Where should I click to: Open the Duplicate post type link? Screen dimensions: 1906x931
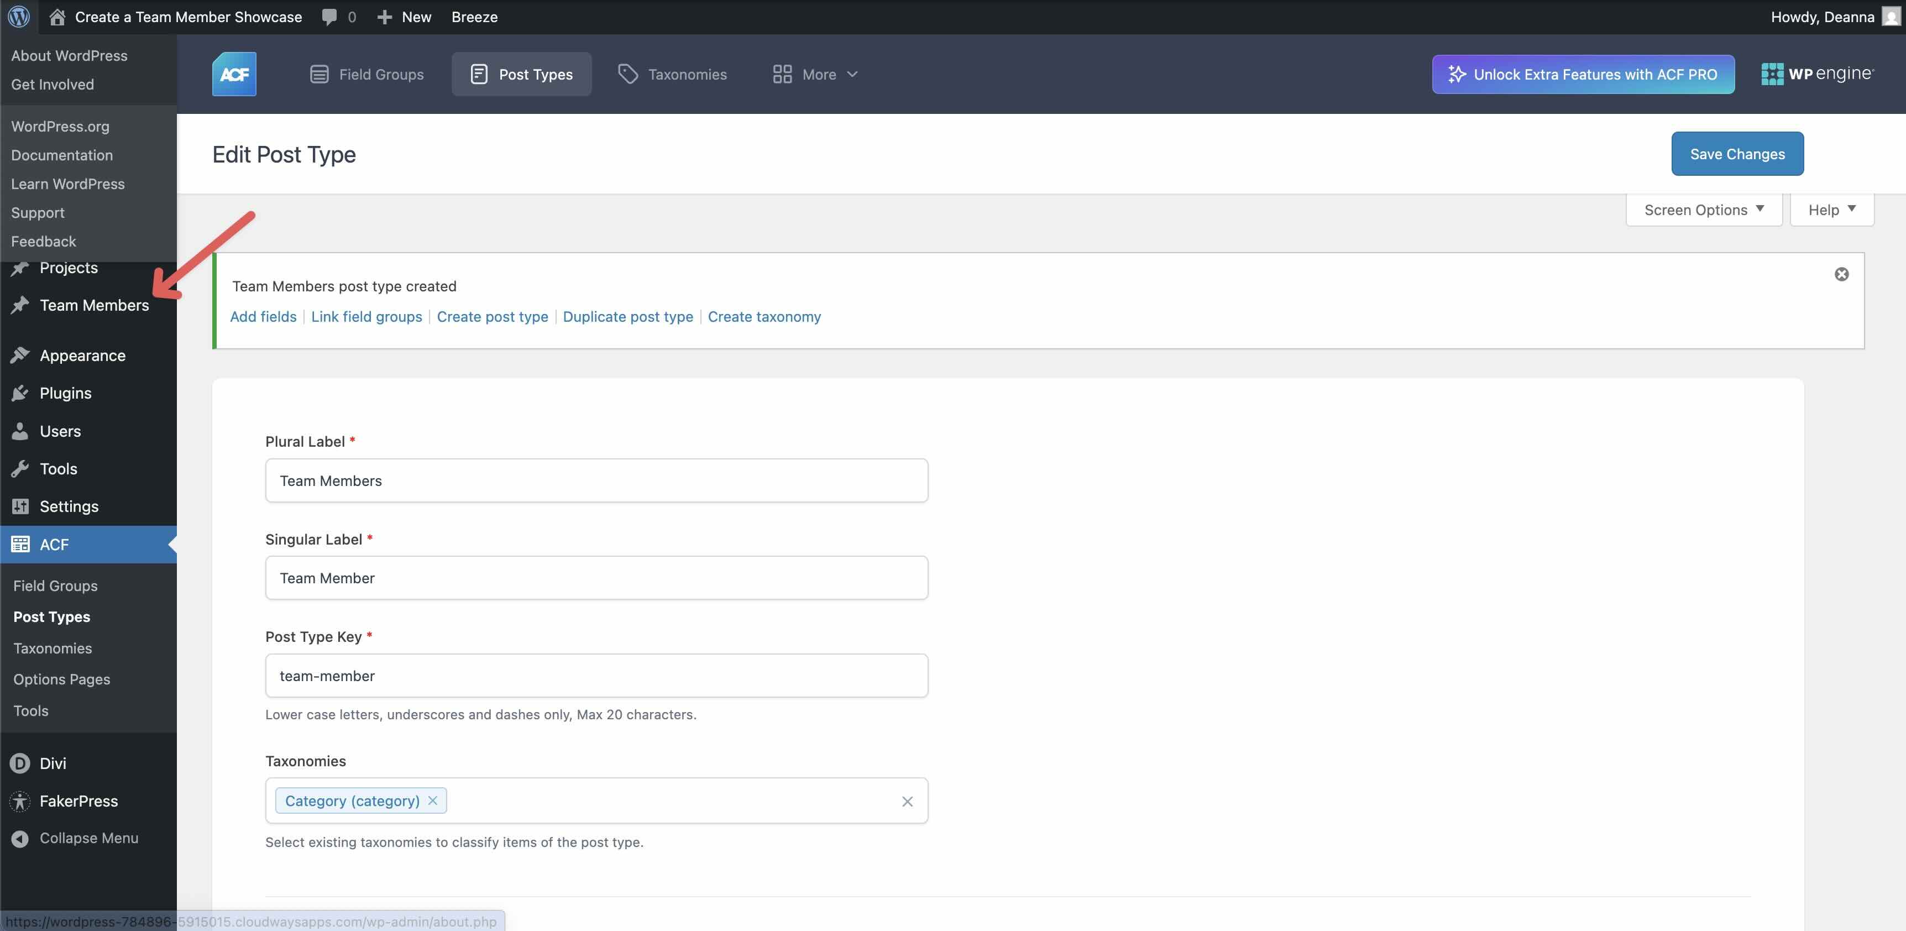click(627, 316)
